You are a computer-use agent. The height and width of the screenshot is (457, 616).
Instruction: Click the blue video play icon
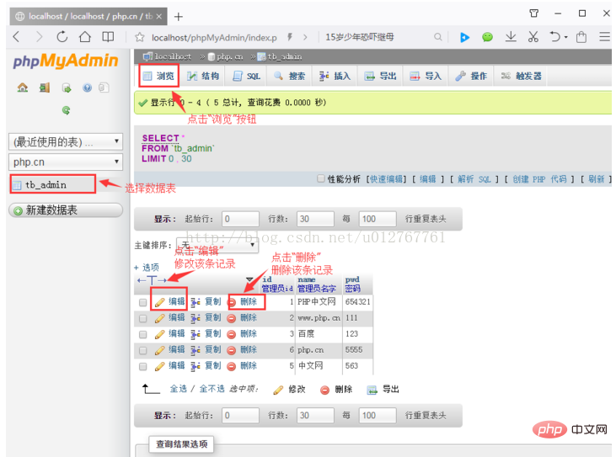point(465,37)
